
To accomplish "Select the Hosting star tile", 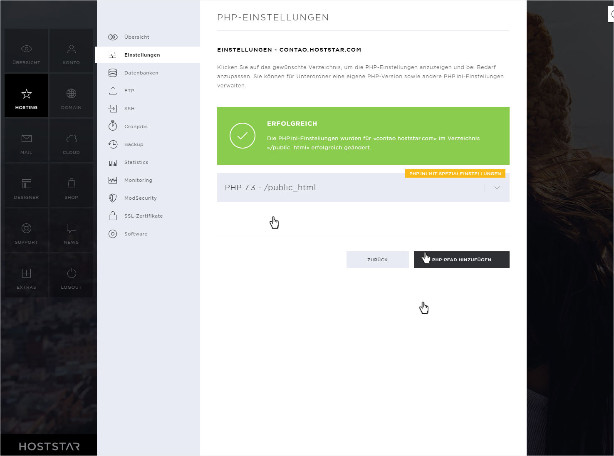I will [27, 96].
